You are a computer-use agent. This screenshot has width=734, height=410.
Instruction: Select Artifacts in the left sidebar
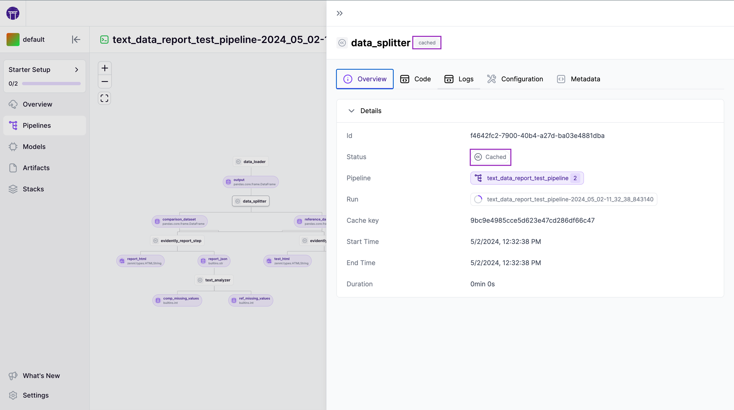[x=36, y=168]
